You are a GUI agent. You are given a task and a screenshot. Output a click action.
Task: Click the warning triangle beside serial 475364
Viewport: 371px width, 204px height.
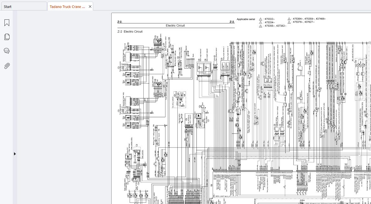coord(289,19)
